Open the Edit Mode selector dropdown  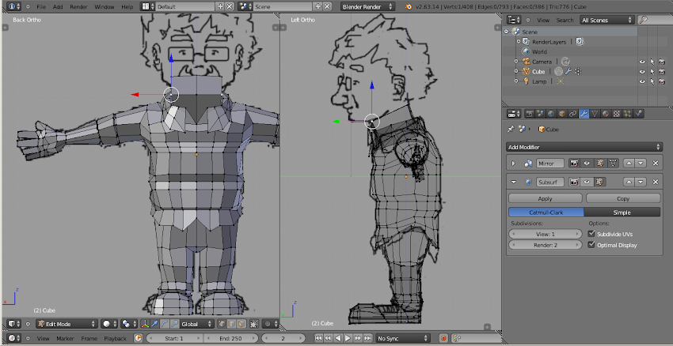click(x=67, y=324)
